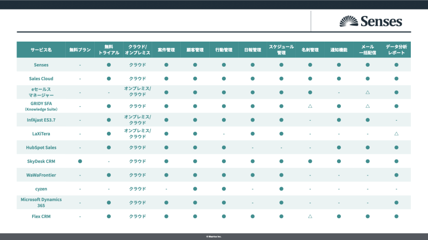Click the dot in Sales Cloud row's 名刺管理 column
Image resolution: width=428 pixels, height=240 pixels.
point(310,78)
